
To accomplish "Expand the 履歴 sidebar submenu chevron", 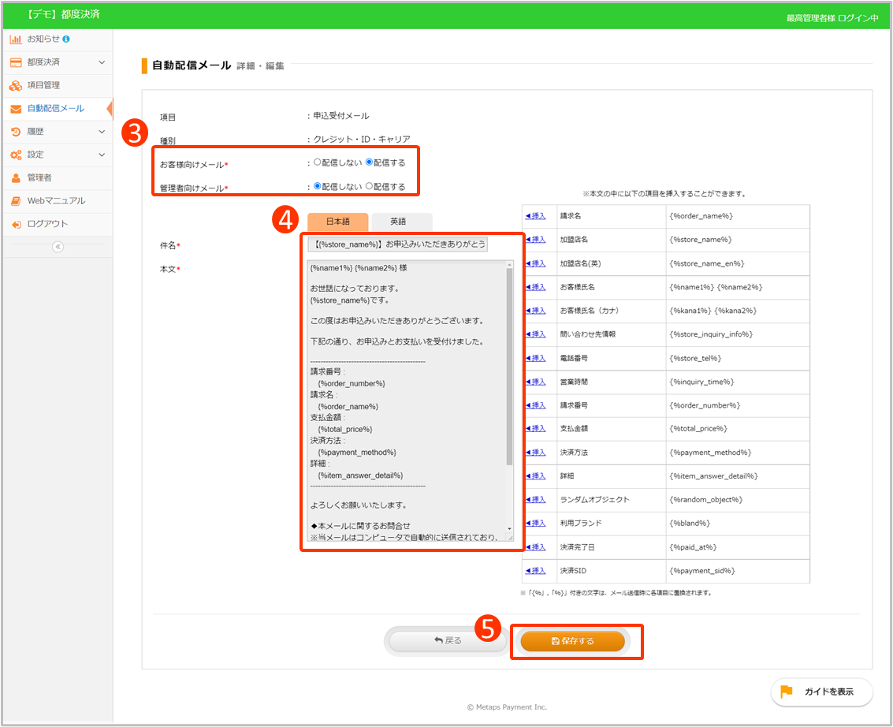I will 102,132.
